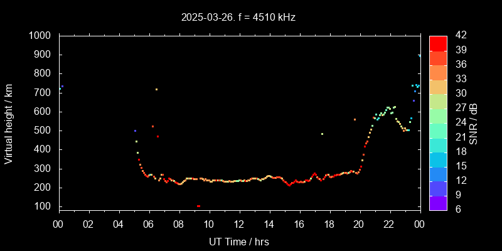Click the cyan point near 900 km
Viewport: 502px width, 251px height.
point(419,55)
